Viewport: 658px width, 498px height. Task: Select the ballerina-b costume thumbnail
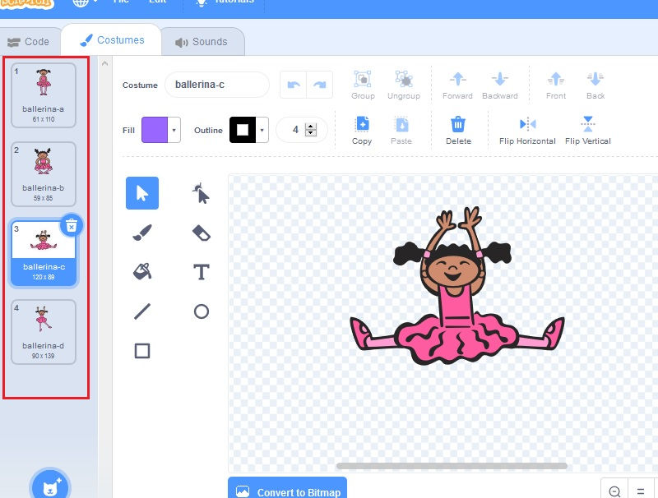click(x=44, y=174)
